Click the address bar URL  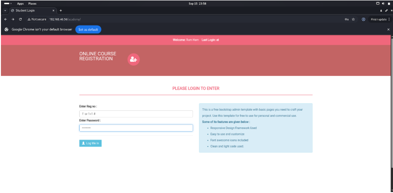[x=65, y=19]
